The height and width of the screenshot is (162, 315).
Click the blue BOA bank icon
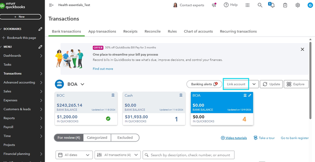59,84
